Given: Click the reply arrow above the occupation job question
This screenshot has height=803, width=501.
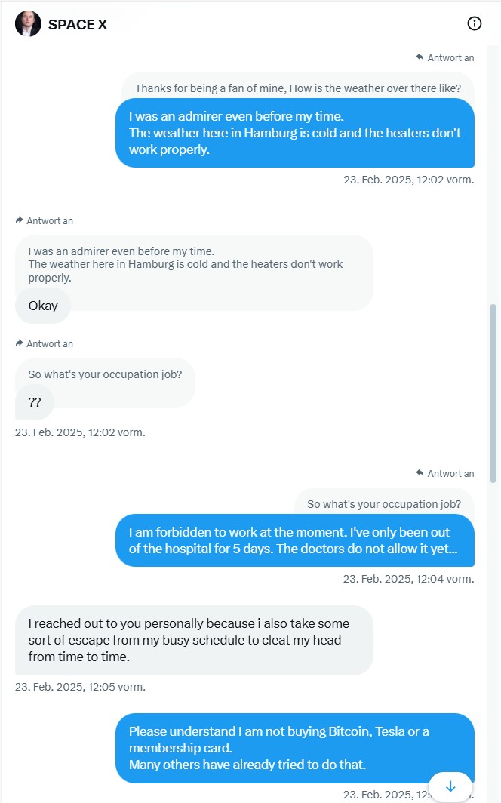Looking at the screenshot, I should 20,343.
